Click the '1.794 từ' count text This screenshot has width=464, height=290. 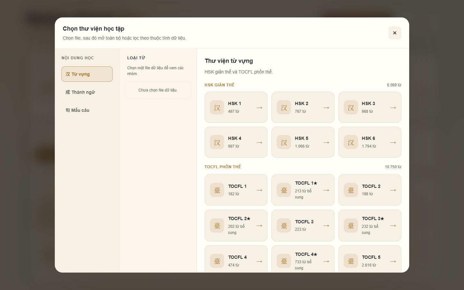[x=369, y=146]
